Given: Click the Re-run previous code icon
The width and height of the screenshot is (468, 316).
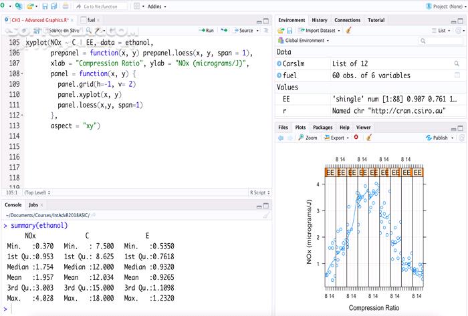Looking at the screenshot, I should click(x=224, y=31).
